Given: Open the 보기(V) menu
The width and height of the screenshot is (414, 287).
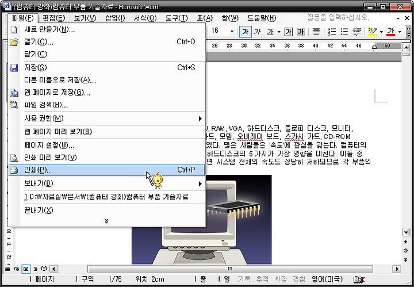Looking at the screenshot, I should tap(85, 18).
